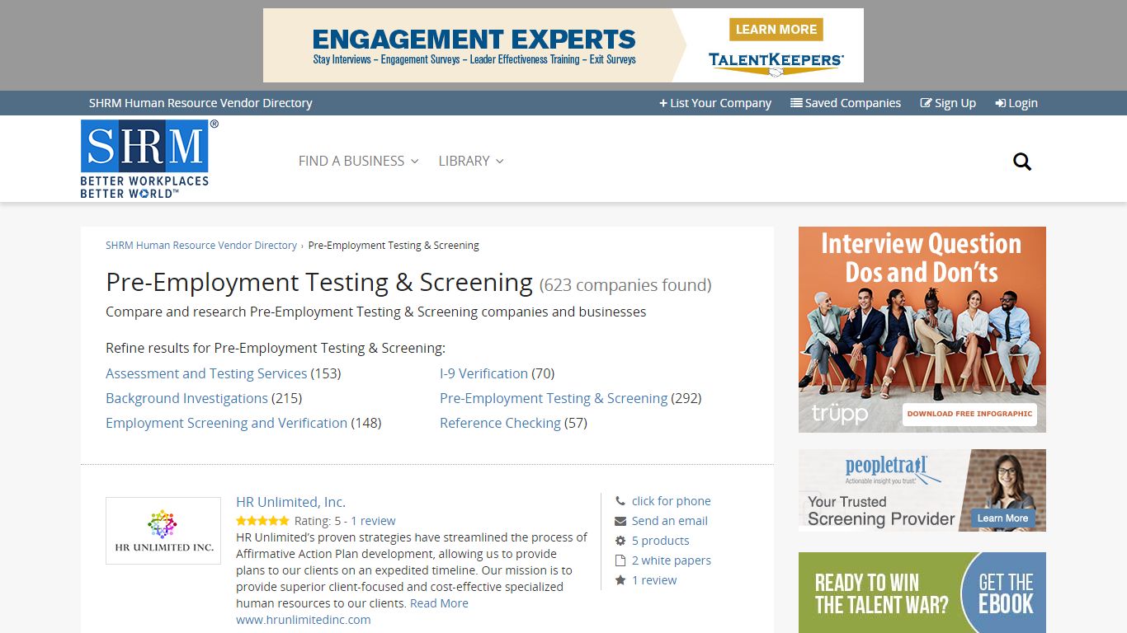Viewport: 1127px width, 633px height.
Task: Click the Saved Companies list icon
Action: pyautogui.click(x=796, y=103)
